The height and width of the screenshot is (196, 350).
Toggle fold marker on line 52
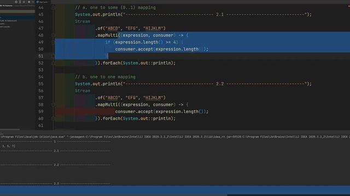(x=53, y=63)
